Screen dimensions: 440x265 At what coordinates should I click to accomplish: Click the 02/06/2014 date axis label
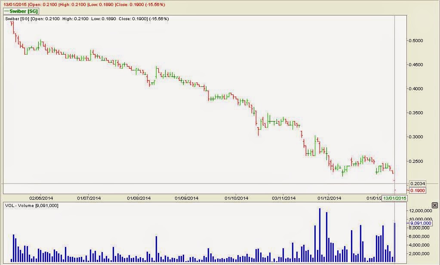[x=42, y=199]
